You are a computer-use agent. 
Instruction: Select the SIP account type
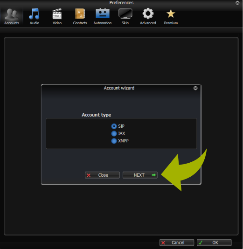click(x=114, y=126)
